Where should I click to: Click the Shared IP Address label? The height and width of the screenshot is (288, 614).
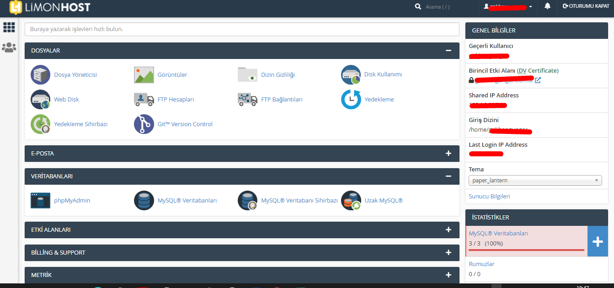(494, 95)
